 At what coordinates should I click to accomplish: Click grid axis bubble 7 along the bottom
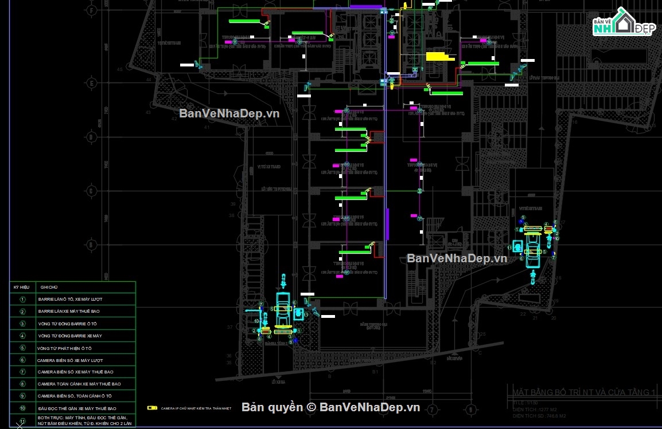[431, 409]
